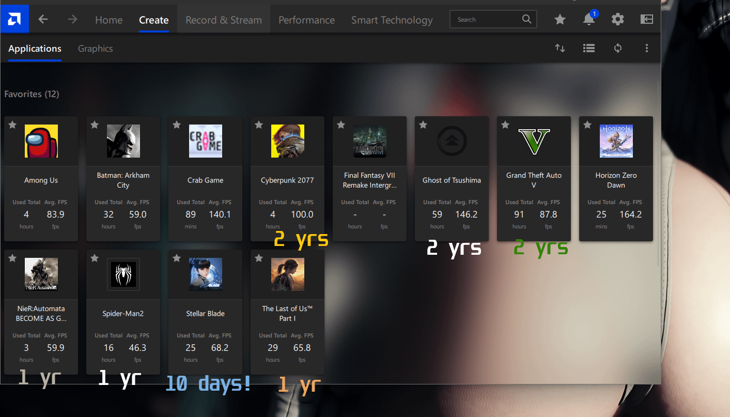
Task: Unfavorite Among Us with its star
Action: 12,125
